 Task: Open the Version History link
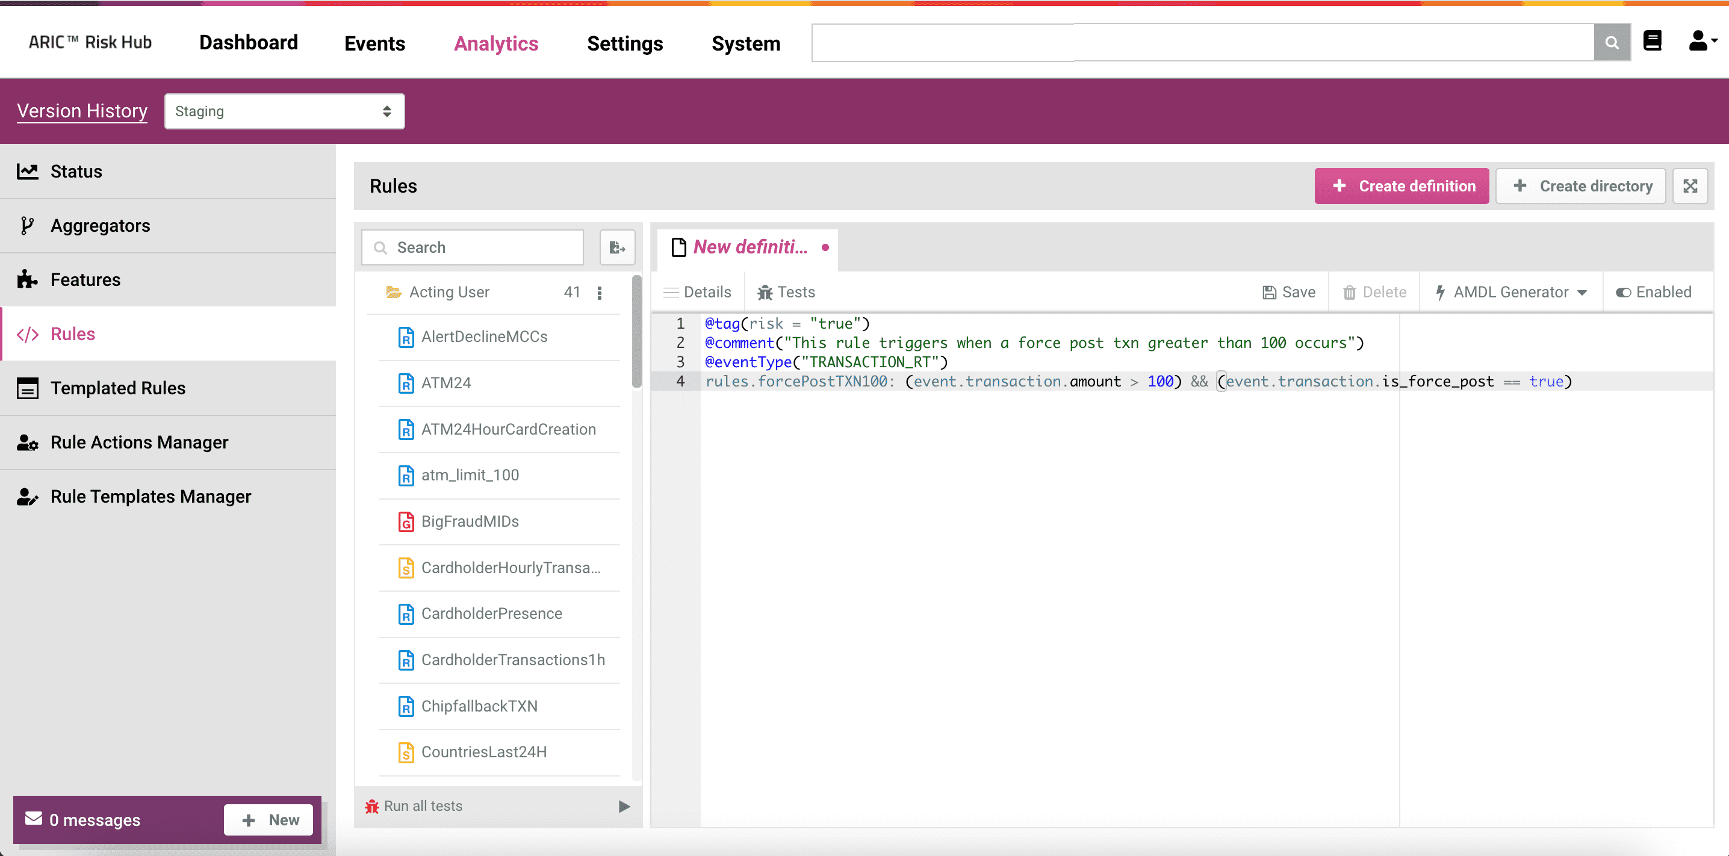[x=82, y=111]
